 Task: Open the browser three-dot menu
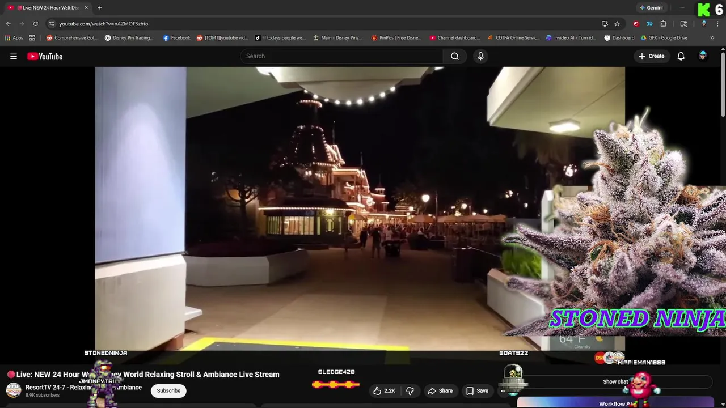(x=717, y=24)
